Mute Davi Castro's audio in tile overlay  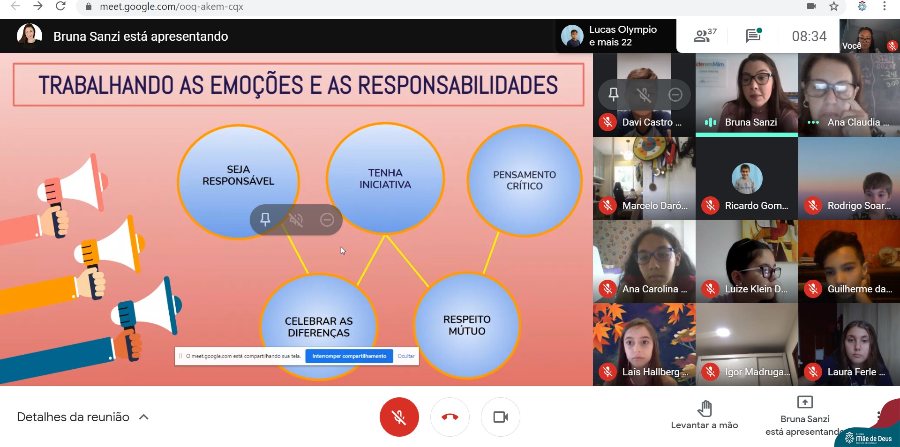(x=644, y=95)
